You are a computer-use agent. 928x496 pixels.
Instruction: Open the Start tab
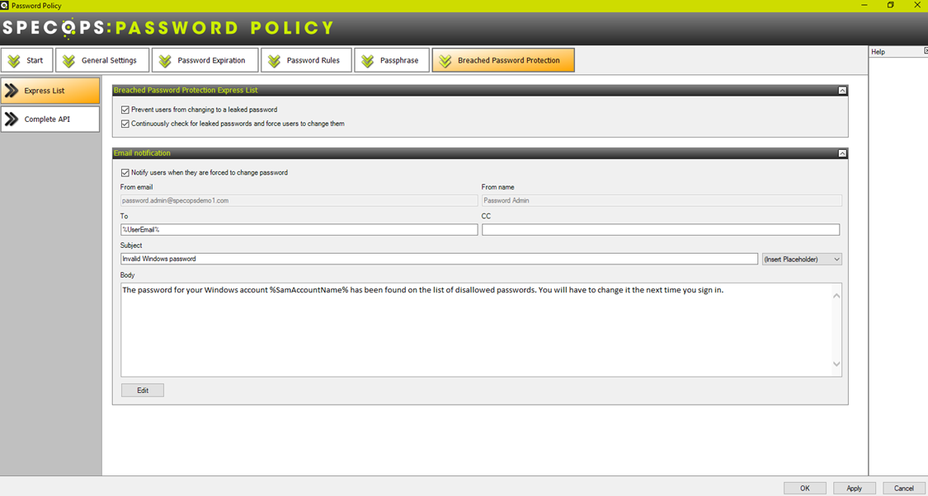click(26, 60)
